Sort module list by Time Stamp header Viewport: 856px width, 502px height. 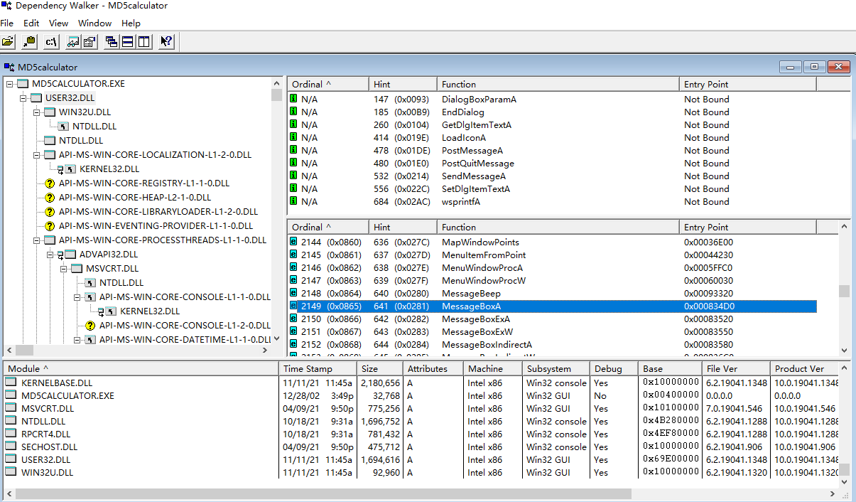pos(318,368)
